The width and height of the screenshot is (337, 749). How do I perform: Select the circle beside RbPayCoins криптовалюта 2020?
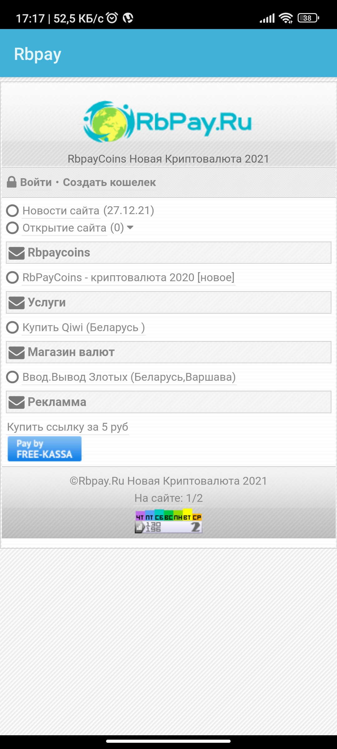(12, 277)
